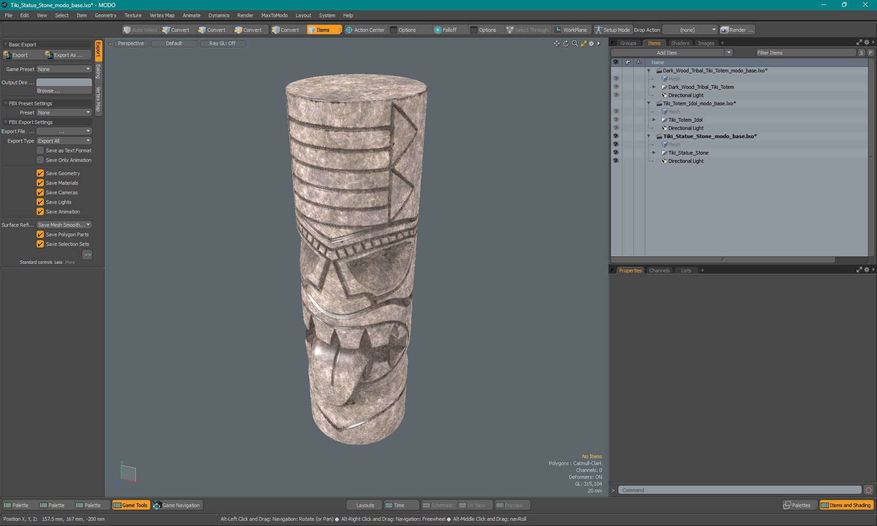Click the Layouts button
Image resolution: width=877 pixels, height=526 pixels.
pyautogui.click(x=365, y=505)
